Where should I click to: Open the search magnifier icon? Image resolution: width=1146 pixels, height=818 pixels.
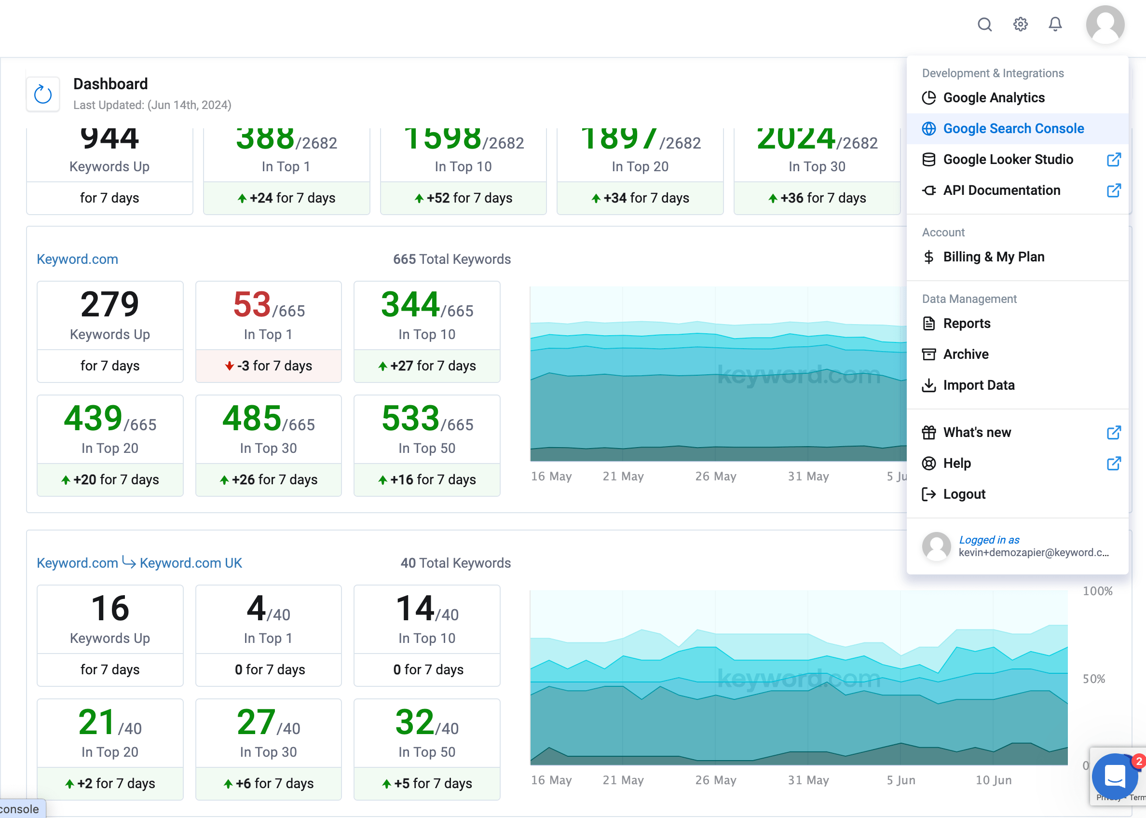click(x=985, y=24)
